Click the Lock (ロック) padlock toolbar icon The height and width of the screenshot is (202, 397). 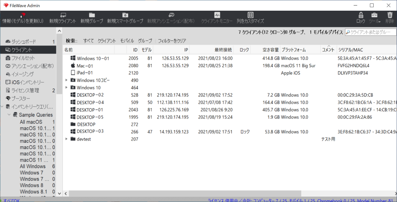[x=361, y=15]
